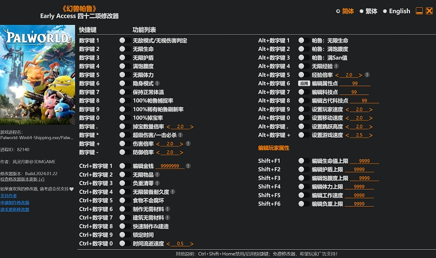Select 简体 language option

point(345,11)
